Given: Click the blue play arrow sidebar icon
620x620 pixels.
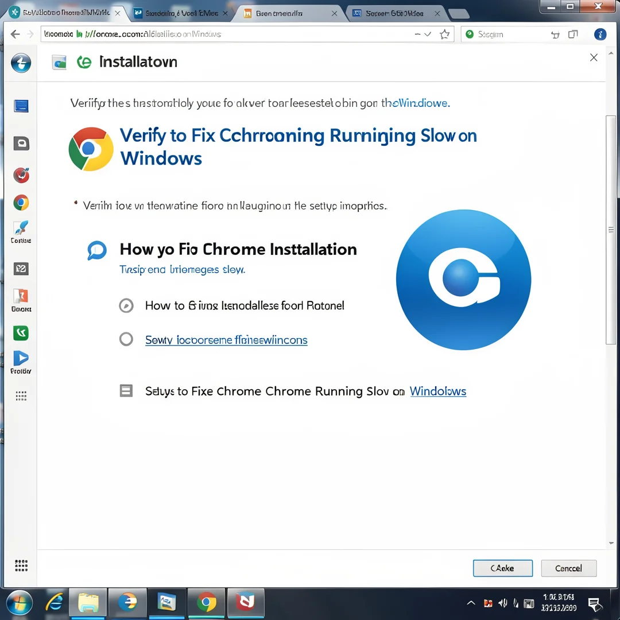Looking at the screenshot, I should 21,362.
